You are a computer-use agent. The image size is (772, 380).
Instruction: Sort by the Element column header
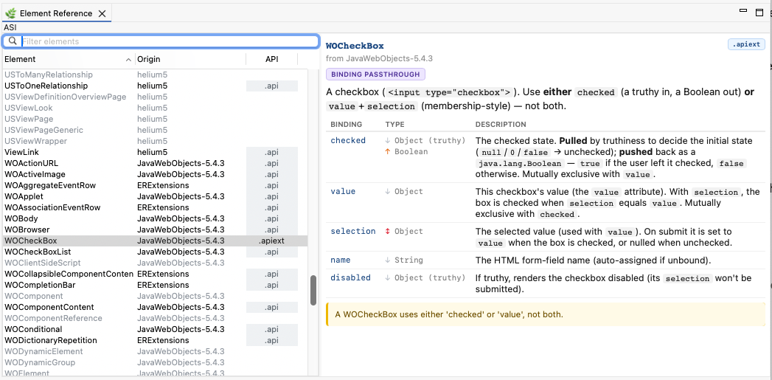69,59
